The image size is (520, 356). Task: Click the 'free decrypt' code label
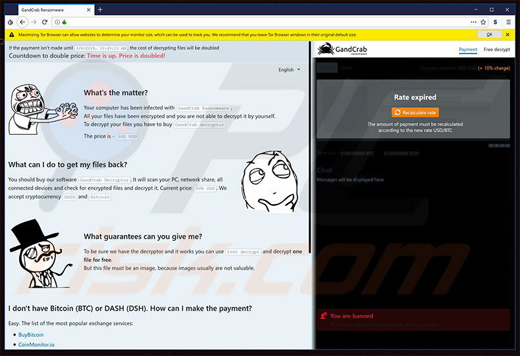[x=243, y=252]
